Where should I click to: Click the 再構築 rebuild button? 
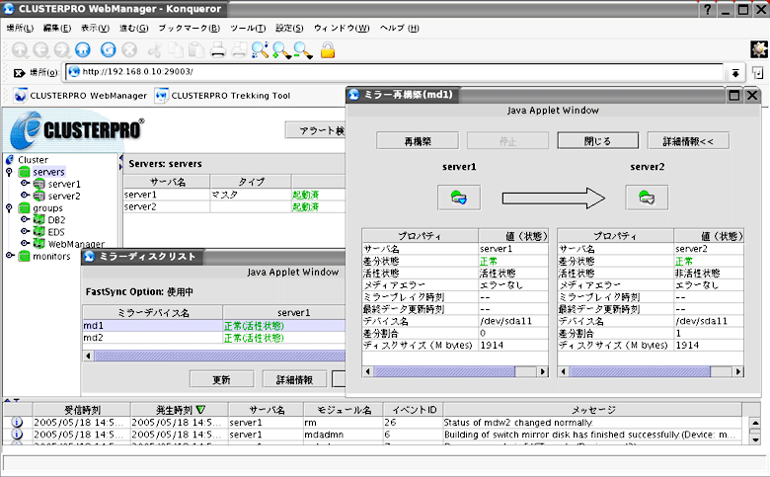pyautogui.click(x=418, y=141)
